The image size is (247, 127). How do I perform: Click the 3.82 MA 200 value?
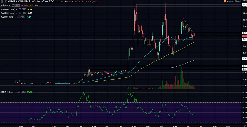point(30,13)
